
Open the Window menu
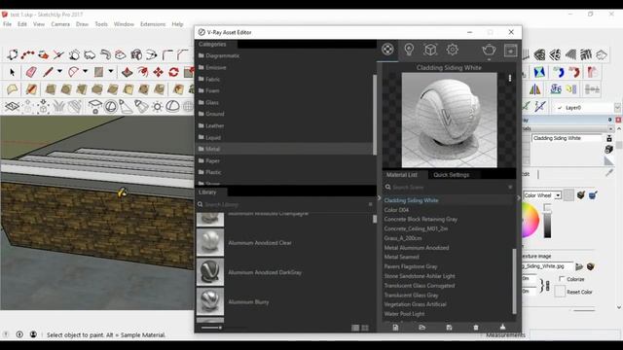point(124,24)
